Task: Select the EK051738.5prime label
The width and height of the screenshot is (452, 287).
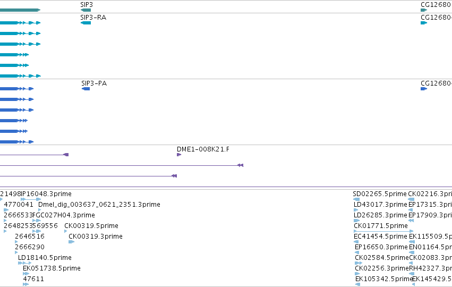Action: click(52, 268)
